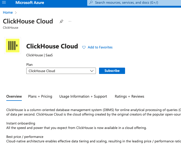This screenshot has height=145, width=181.
Task: Click the search magnifier icon
Action: 91,3
